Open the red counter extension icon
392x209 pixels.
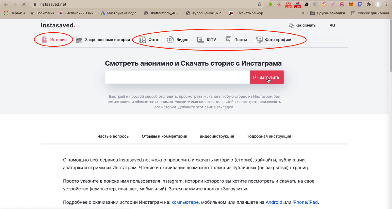297,5
